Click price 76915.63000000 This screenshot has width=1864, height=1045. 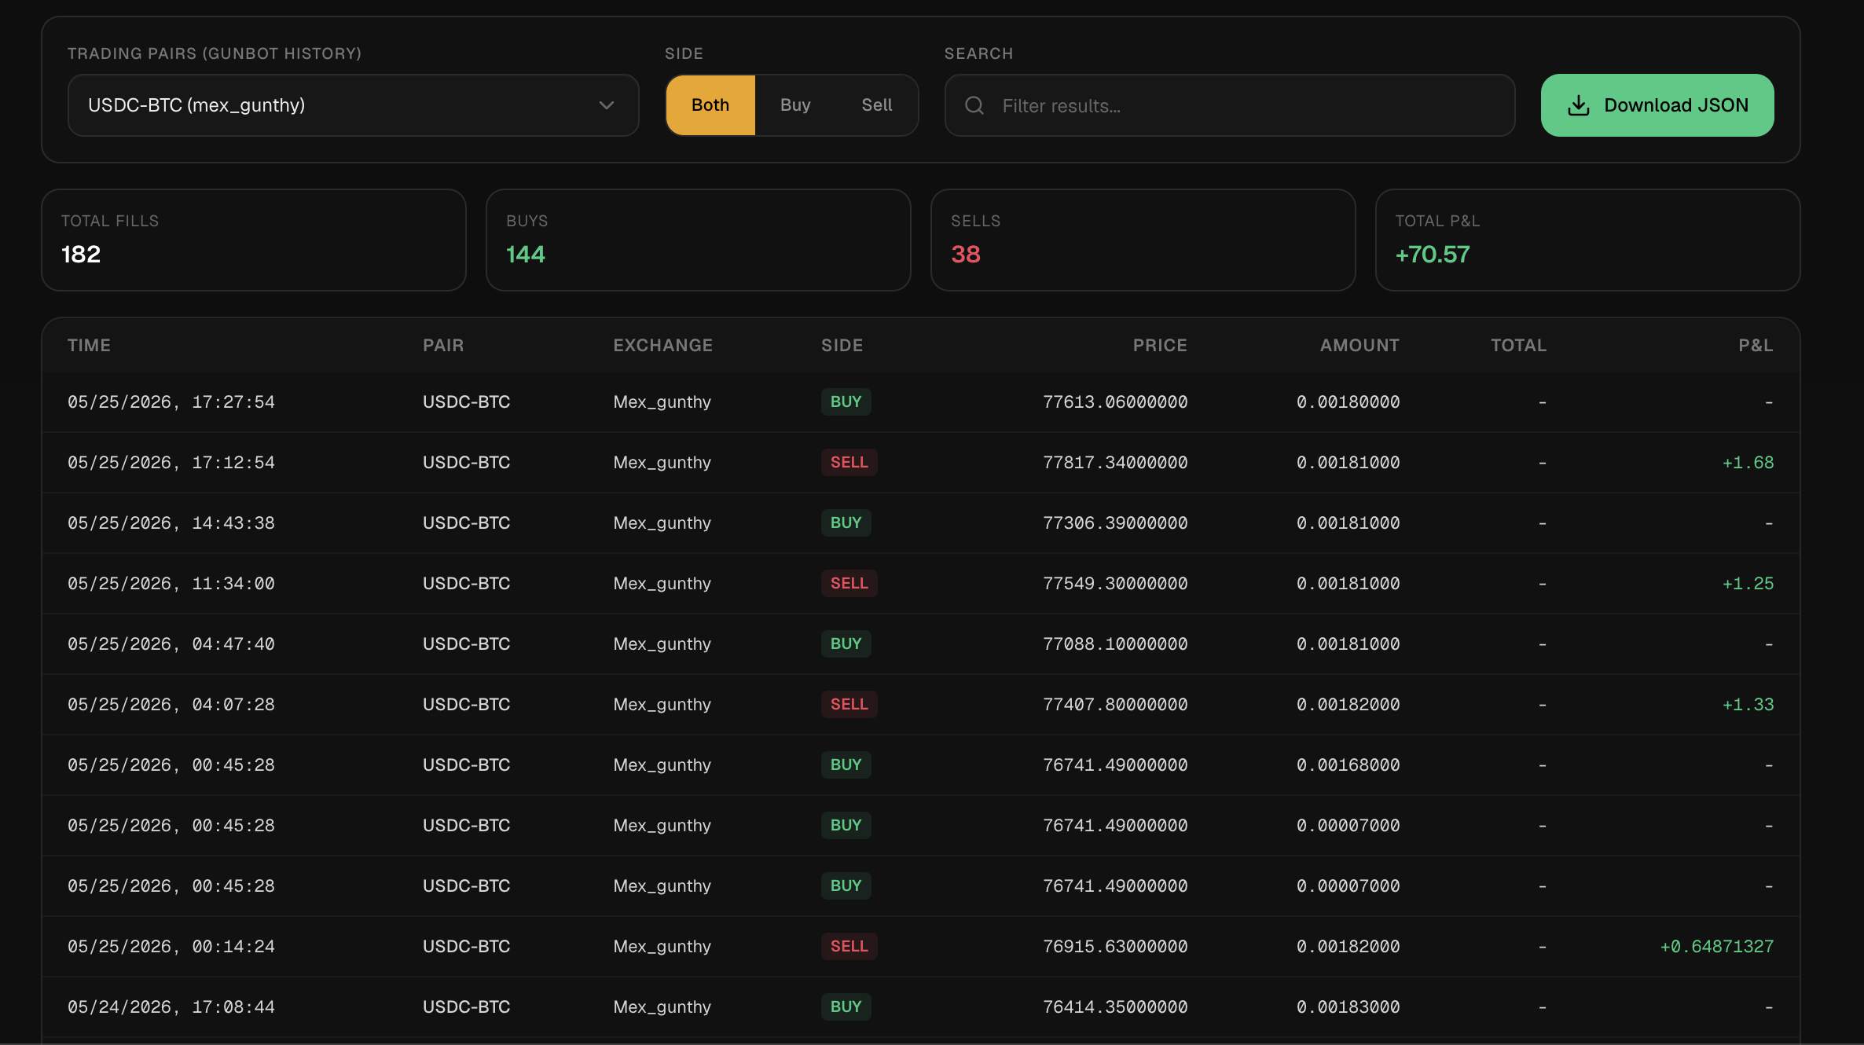1115,947
